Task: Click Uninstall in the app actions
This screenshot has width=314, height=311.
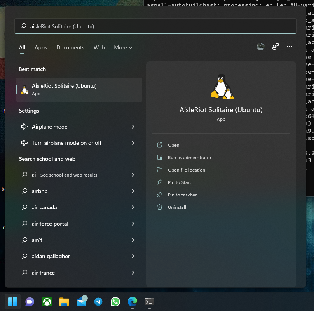Action: coord(177,207)
